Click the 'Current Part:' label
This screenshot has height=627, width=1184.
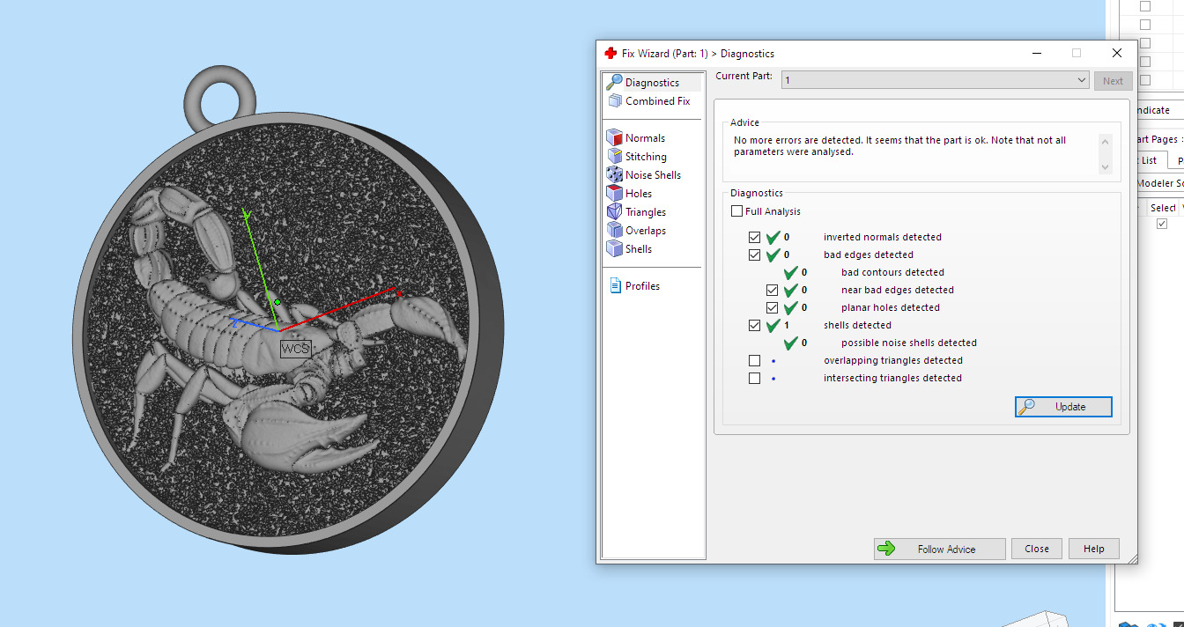pos(744,77)
